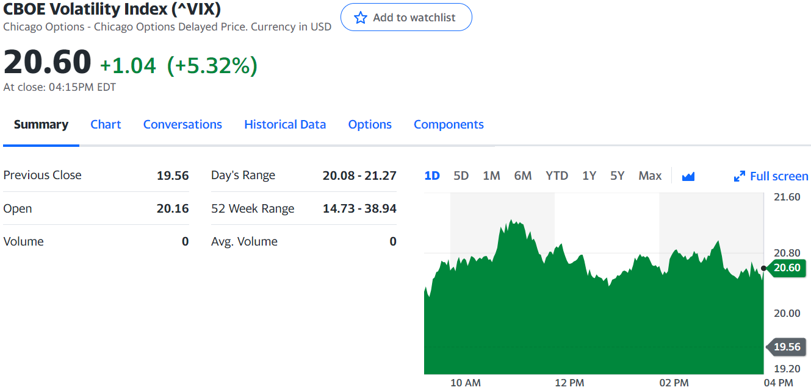
Task: Click the Add to watchlist label
Action: (414, 18)
